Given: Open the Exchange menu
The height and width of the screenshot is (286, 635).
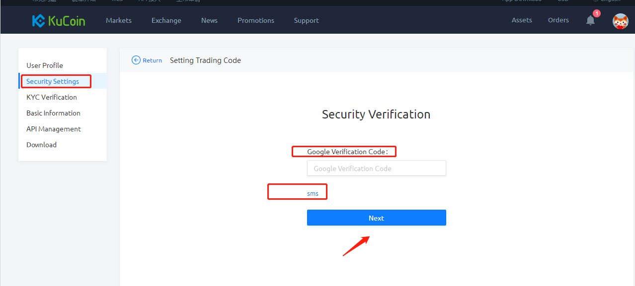Looking at the screenshot, I should (166, 20).
